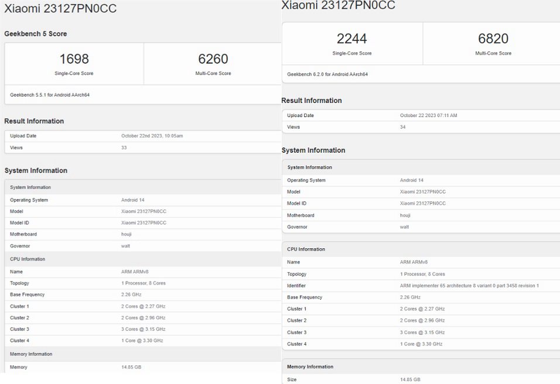
Task: Select "1 Core @ 3.30 GHz" in Geekbench 6 result
Action: (x=421, y=344)
